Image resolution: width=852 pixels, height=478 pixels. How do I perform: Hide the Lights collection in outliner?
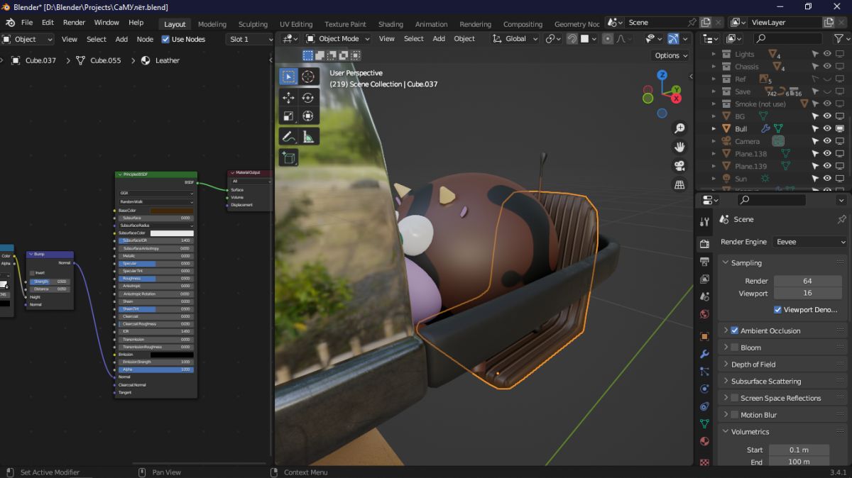coord(827,54)
